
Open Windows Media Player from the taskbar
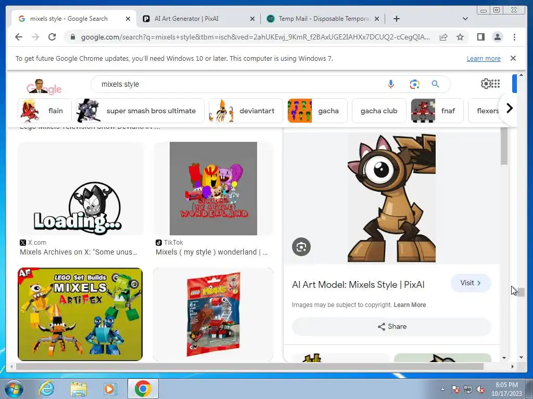click(110, 389)
